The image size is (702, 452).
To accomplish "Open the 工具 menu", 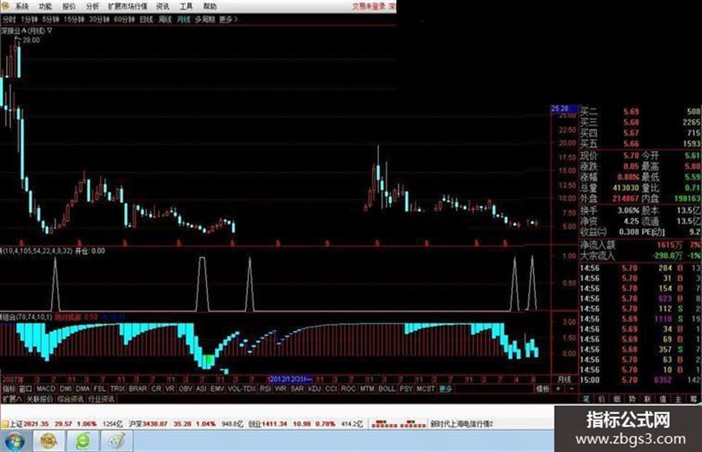I will click(186, 6).
